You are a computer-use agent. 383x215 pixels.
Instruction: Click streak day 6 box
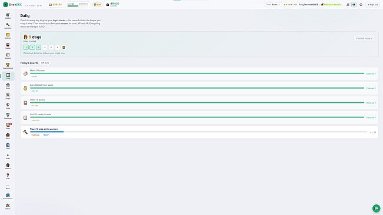coord(58,48)
